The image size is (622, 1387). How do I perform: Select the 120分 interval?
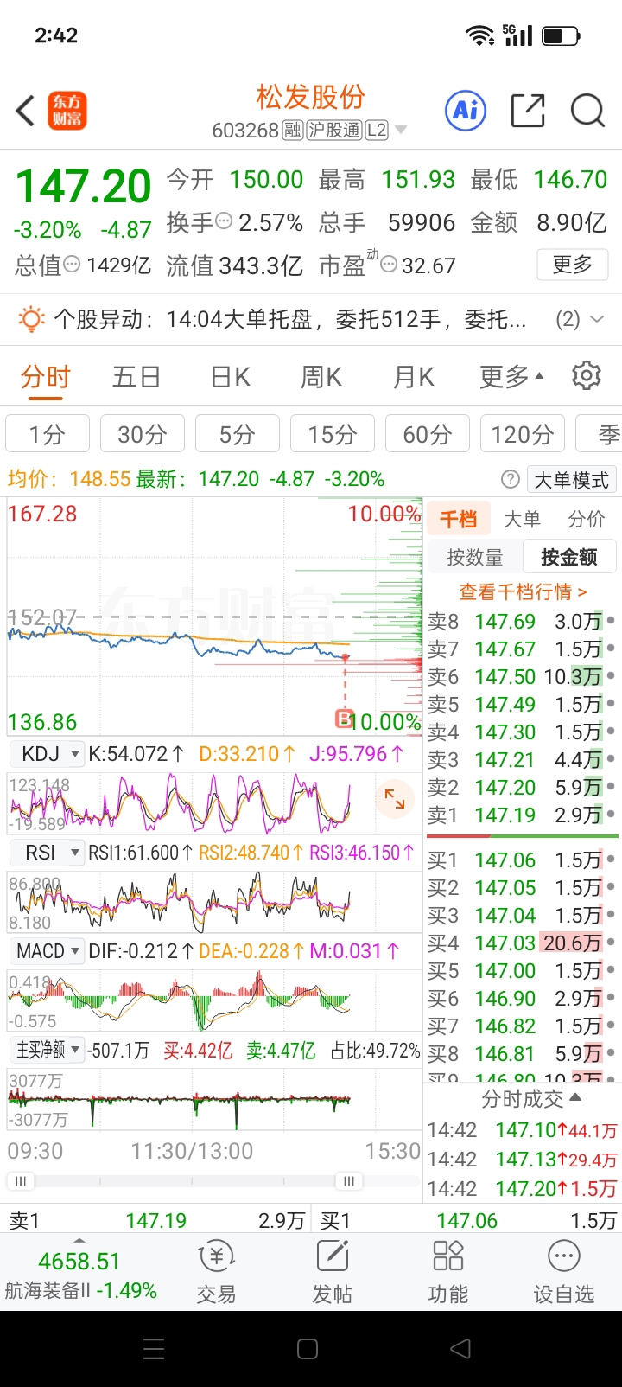coord(523,434)
